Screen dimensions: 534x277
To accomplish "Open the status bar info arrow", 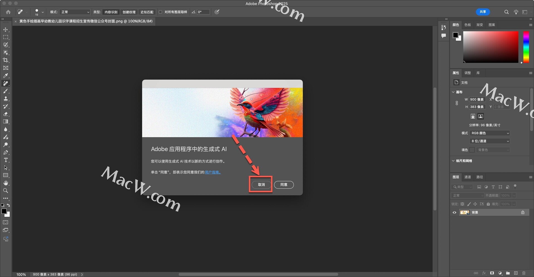I will coord(82,274).
